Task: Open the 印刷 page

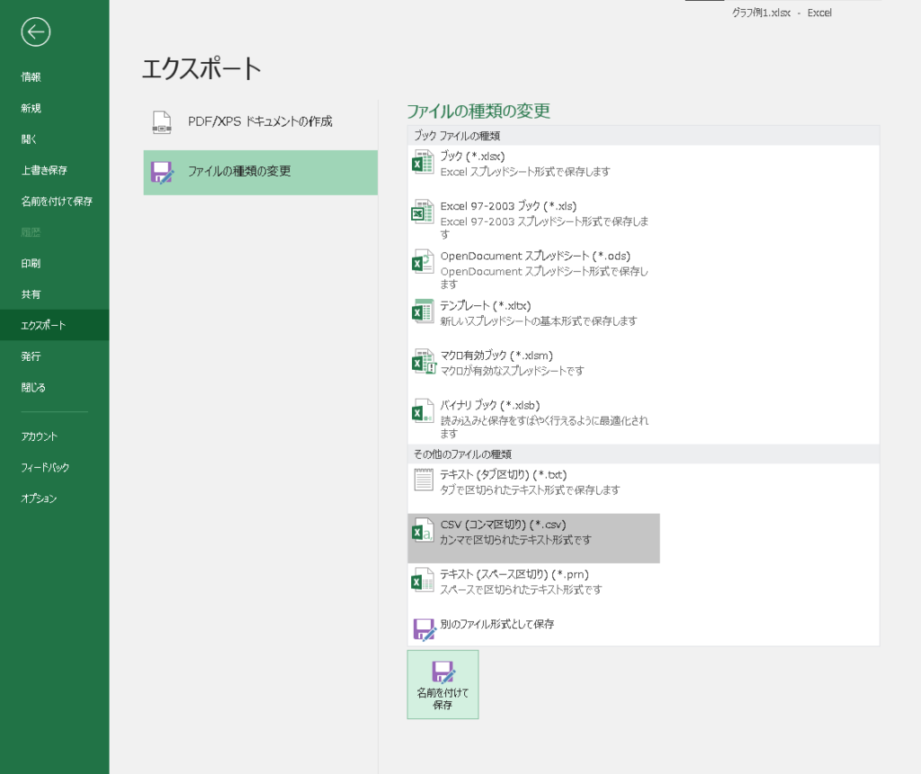Action: click(31, 264)
